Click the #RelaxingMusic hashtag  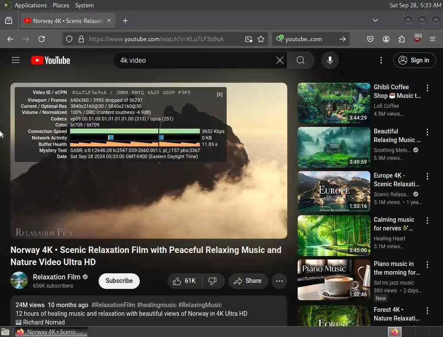[200, 305]
